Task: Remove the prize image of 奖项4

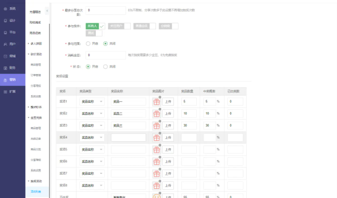Action: [x=160, y=133]
